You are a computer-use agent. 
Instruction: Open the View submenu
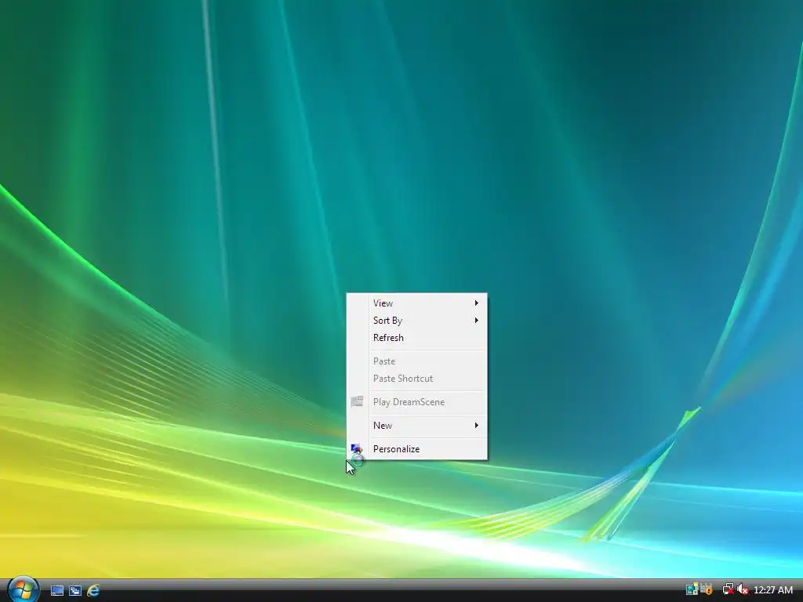[x=417, y=303]
